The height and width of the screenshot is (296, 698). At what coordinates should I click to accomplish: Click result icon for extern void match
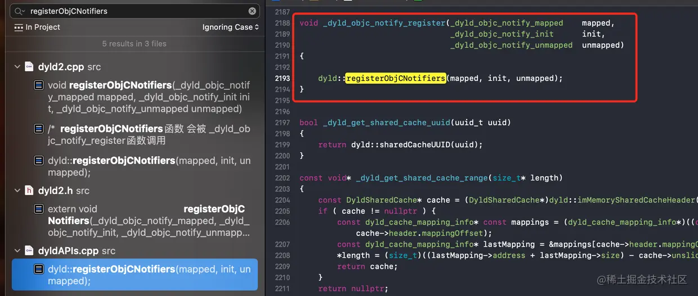tap(38, 209)
